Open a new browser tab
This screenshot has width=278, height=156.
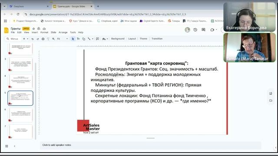tap(98, 6)
